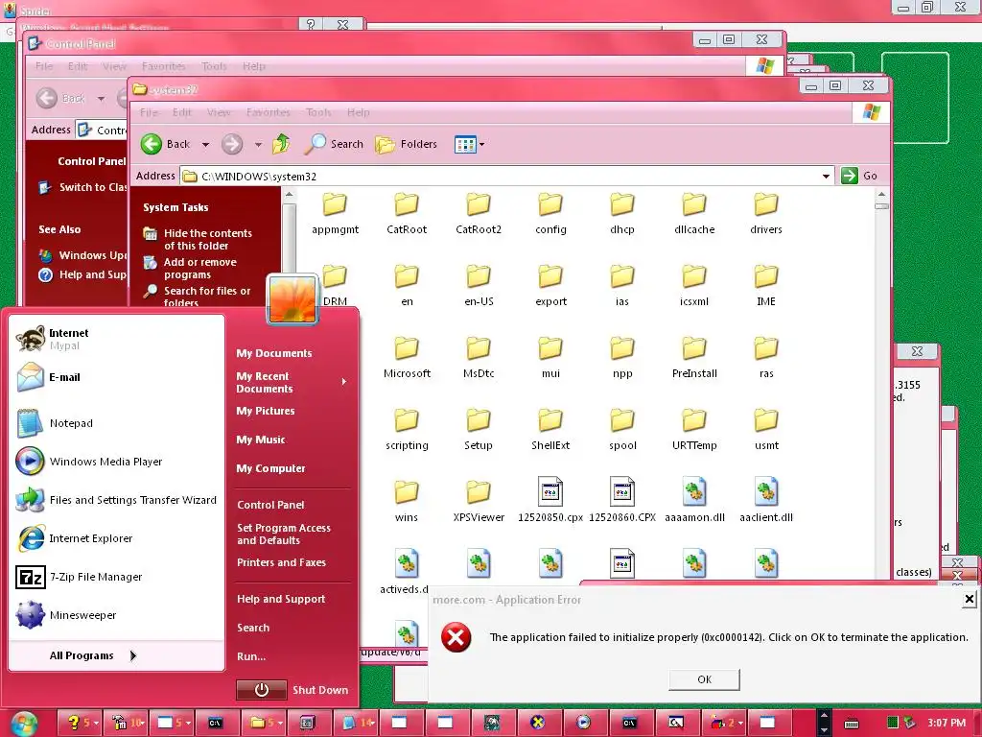Open the config folder
The image size is (982, 737).
[550, 214]
